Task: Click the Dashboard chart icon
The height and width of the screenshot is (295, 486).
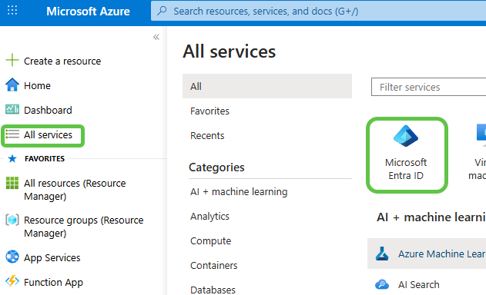Action: point(12,109)
